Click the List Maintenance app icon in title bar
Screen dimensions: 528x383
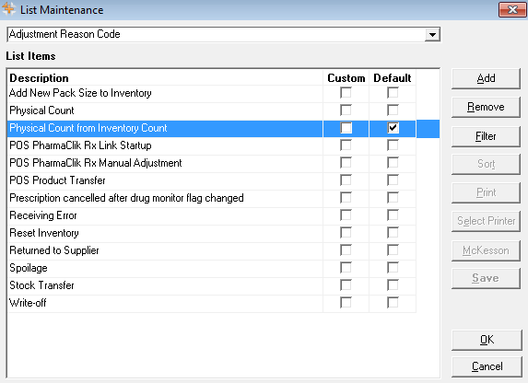click(x=9, y=9)
